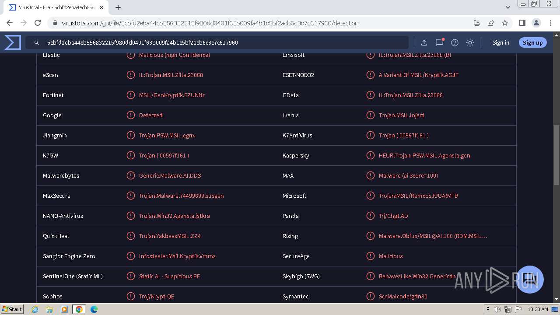Open the notifications comment icon
560x315 pixels.
click(x=439, y=42)
